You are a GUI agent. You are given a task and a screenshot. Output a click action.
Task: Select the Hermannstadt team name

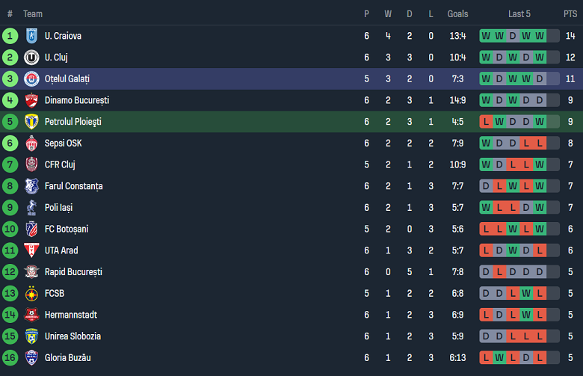point(71,315)
